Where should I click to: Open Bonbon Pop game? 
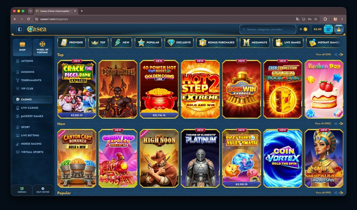click(324, 89)
